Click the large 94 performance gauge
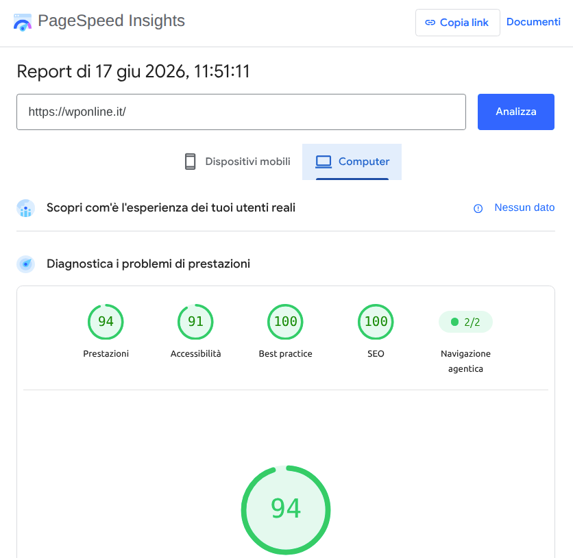This screenshot has height=558, width=573. (286, 510)
